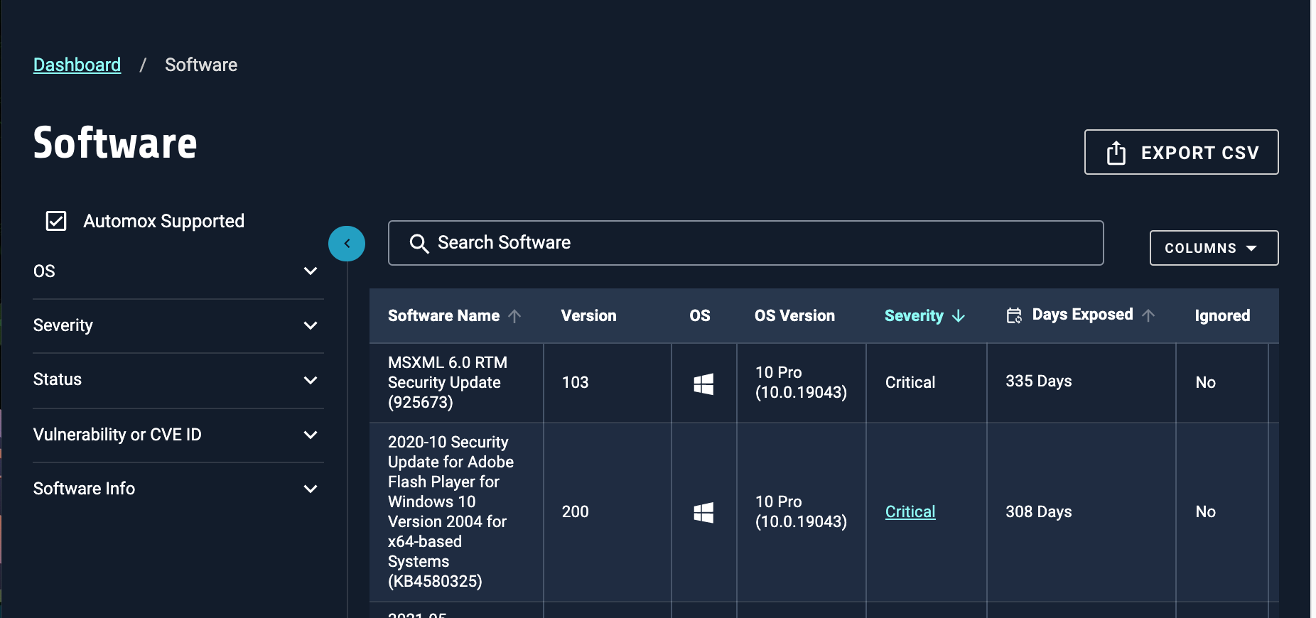Click version 200 cell
1316x618 pixels.
(x=575, y=511)
